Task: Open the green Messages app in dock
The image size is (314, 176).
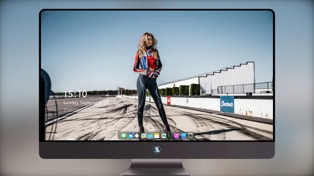Action: (x=124, y=136)
